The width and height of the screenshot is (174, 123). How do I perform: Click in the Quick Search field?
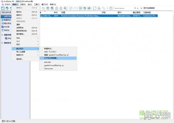point(124,8)
